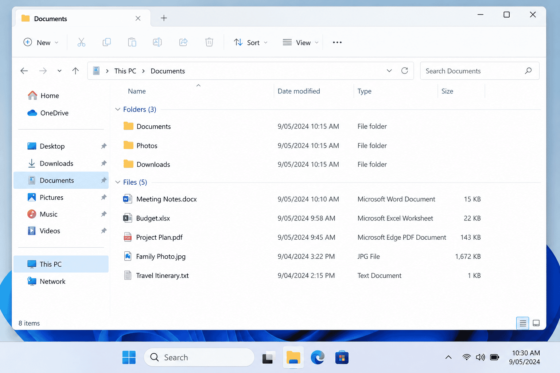This screenshot has height=373, width=560.
Task: Expand address bar history dropdown
Action: (389, 71)
